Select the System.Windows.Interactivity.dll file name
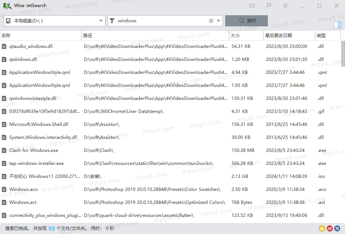345x234 pixels. coord(43,137)
